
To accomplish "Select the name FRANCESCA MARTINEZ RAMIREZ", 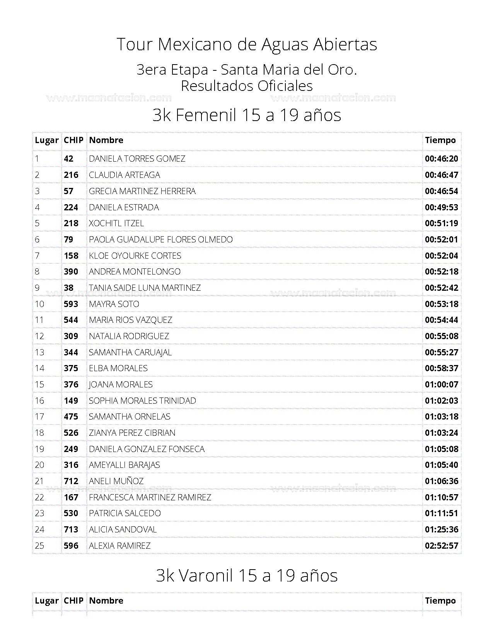I will click(x=150, y=498).
